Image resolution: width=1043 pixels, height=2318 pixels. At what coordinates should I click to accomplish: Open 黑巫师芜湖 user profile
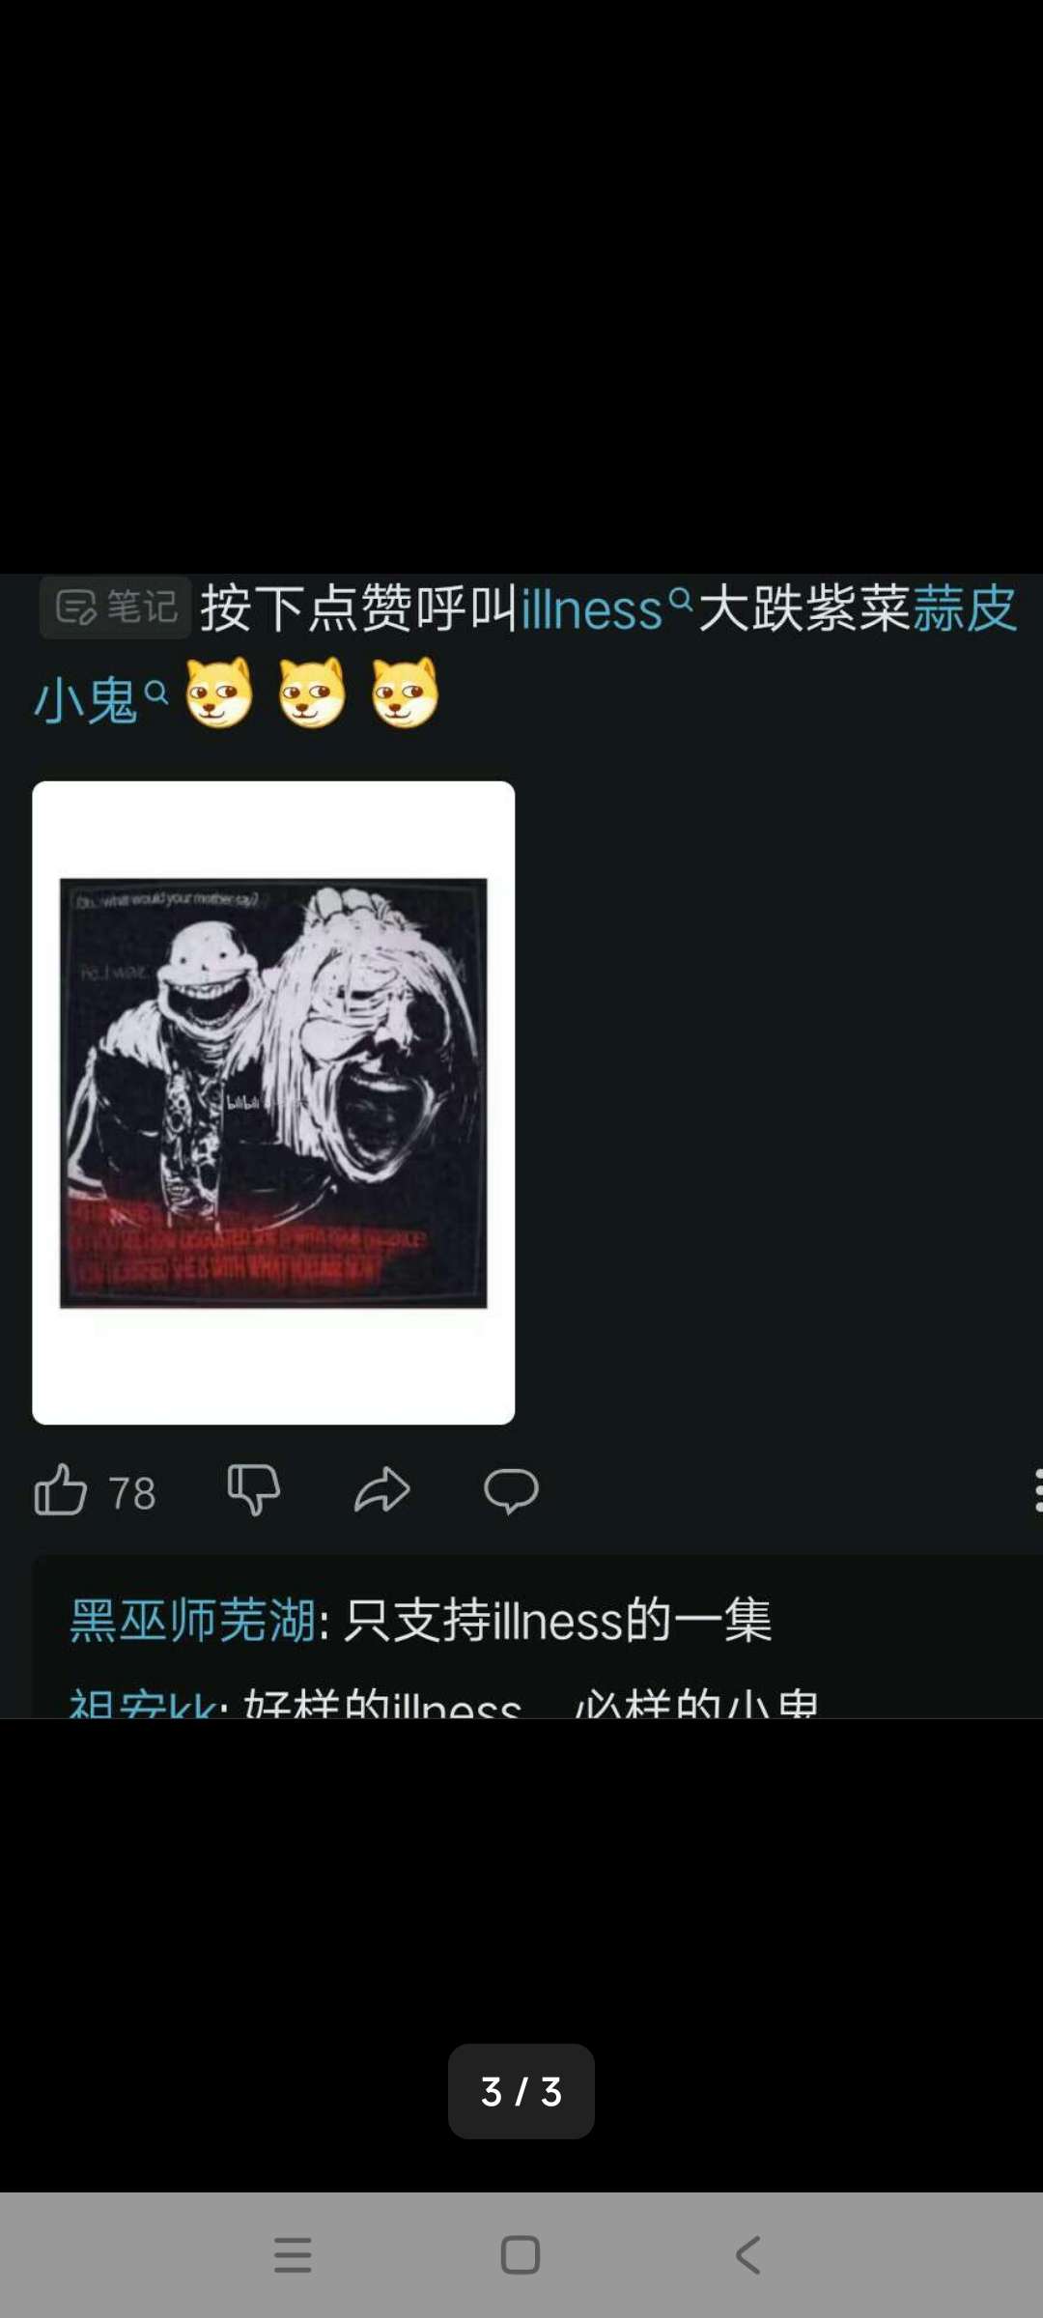[x=192, y=1620]
